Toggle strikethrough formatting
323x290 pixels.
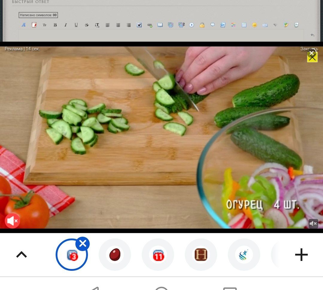tap(87, 25)
